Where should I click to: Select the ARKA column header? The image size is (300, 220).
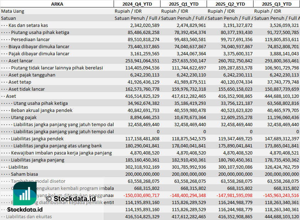57,4
